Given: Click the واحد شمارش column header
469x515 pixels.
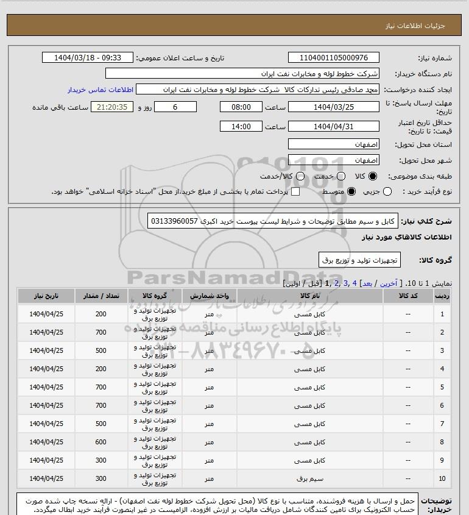Looking at the screenshot, I should click(210, 296).
